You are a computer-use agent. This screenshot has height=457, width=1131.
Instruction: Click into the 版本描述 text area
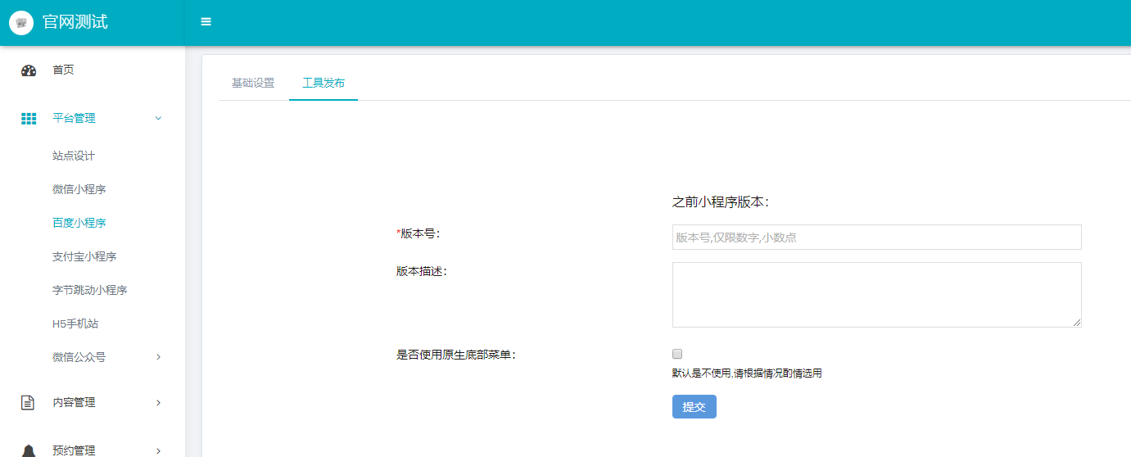[876, 295]
